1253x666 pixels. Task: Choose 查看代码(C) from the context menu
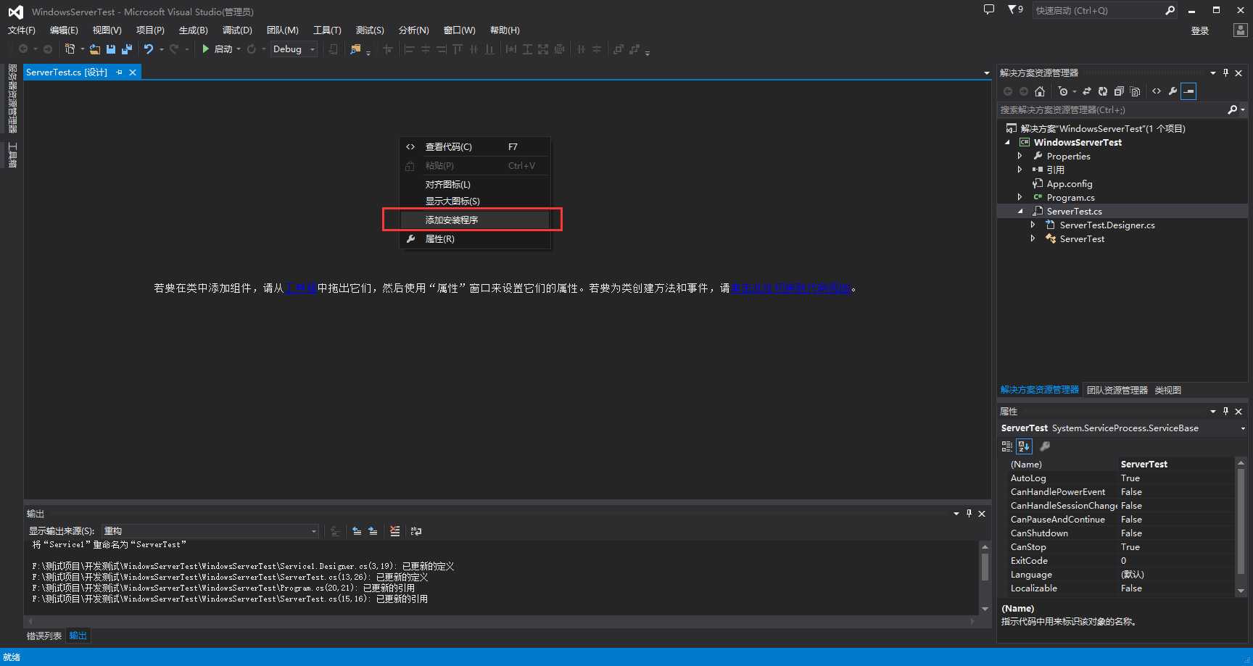coord(475,147)
